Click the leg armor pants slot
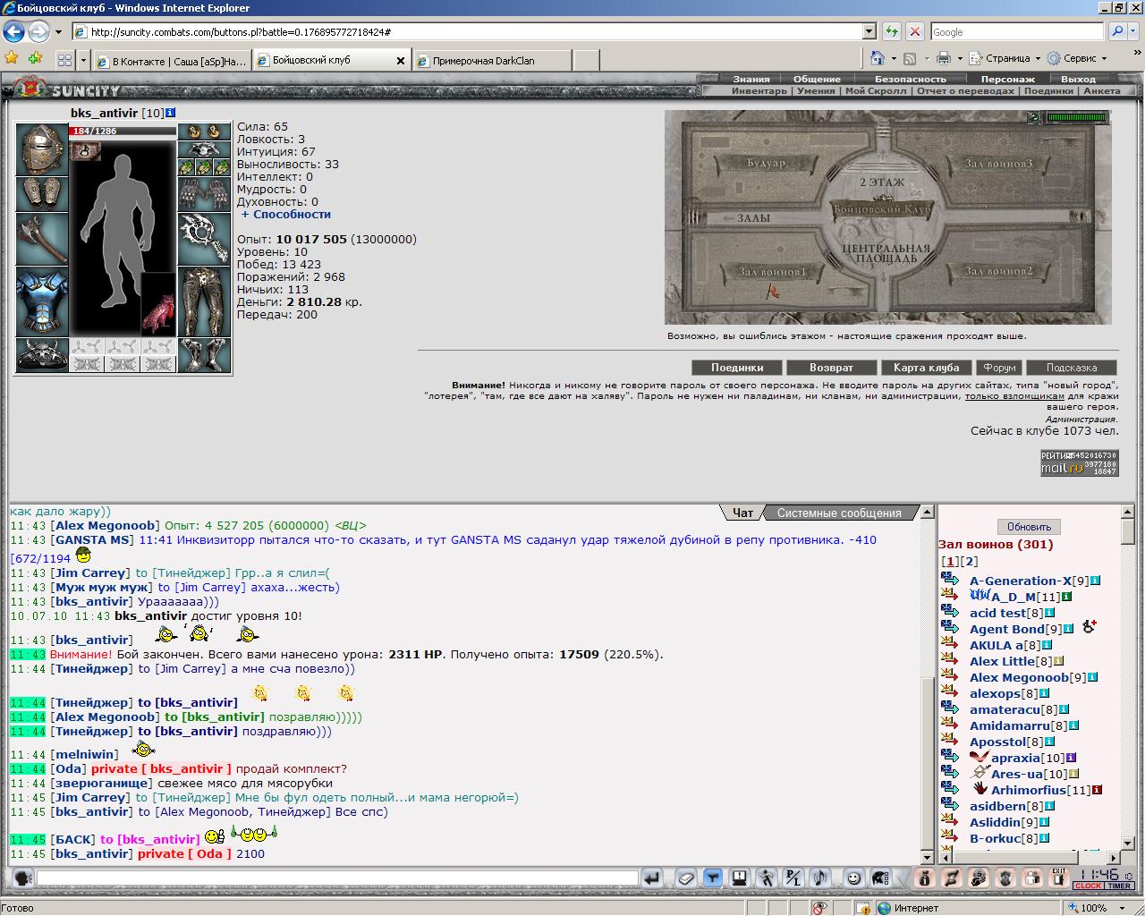 (x=204, y=301)
